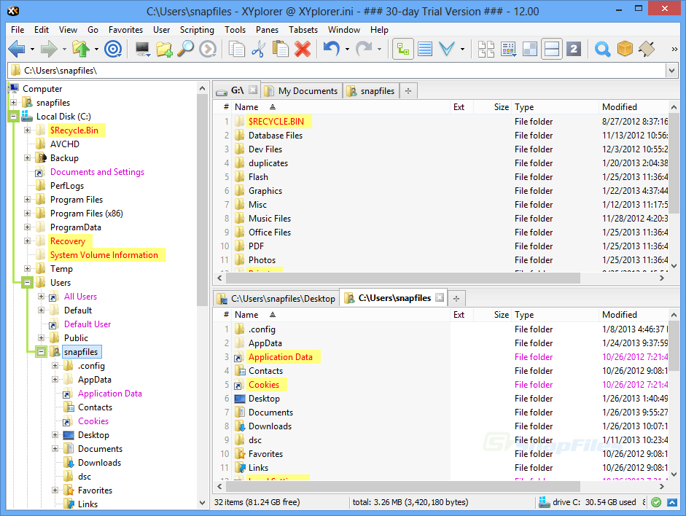Toggle the horizontal dual pane icon

(x=552, y=49)
